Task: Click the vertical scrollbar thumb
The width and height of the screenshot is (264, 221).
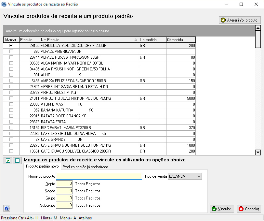Action: 258,39
